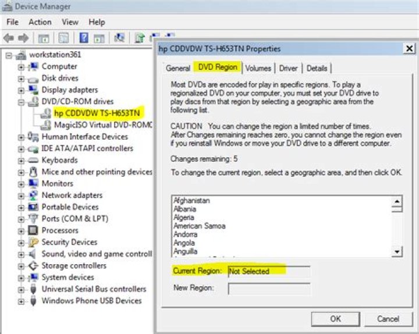Select the DVD Region tab

(218, 67)
